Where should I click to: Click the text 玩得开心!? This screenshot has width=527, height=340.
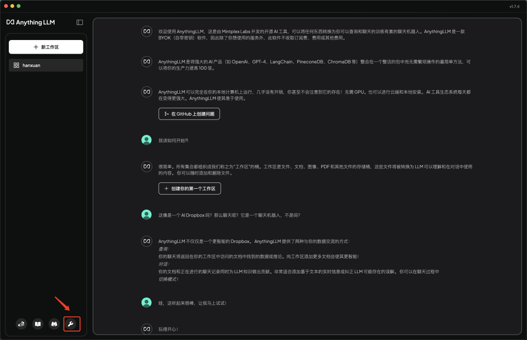[168, 329]
